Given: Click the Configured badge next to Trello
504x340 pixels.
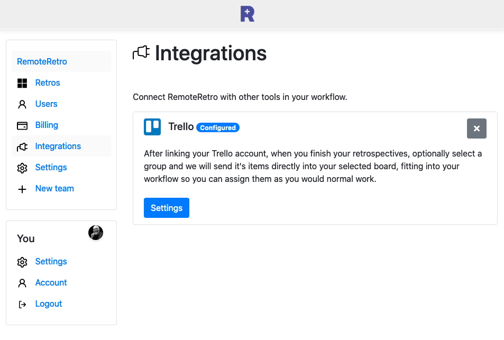Looking at the screenshot, I should [x=218, y=127].
